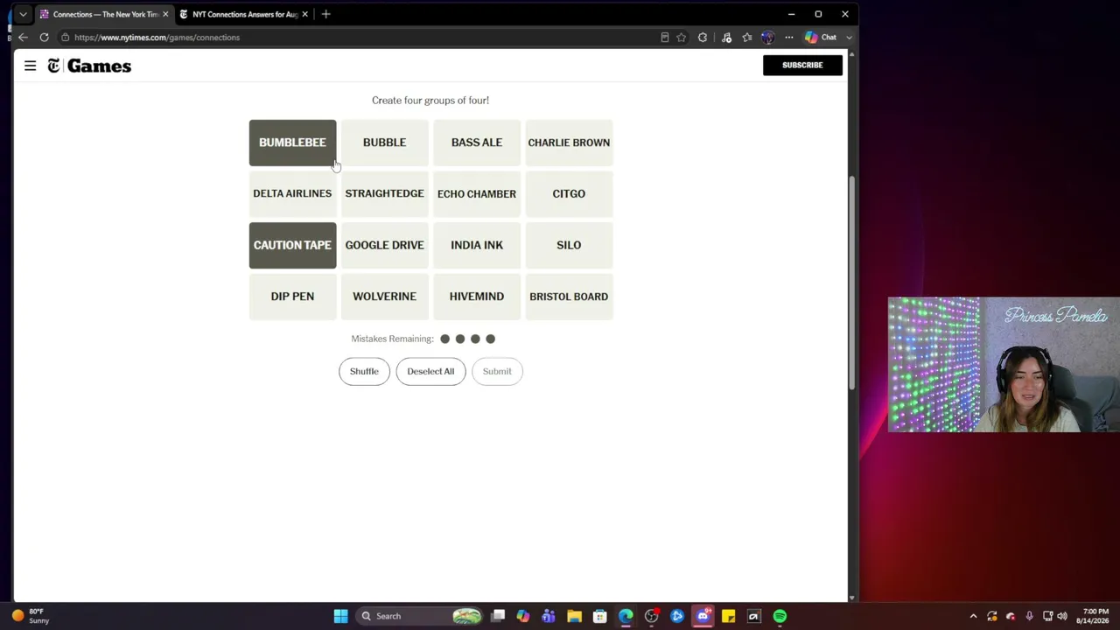Select the BUBBLE tile

tap(384, 143)
